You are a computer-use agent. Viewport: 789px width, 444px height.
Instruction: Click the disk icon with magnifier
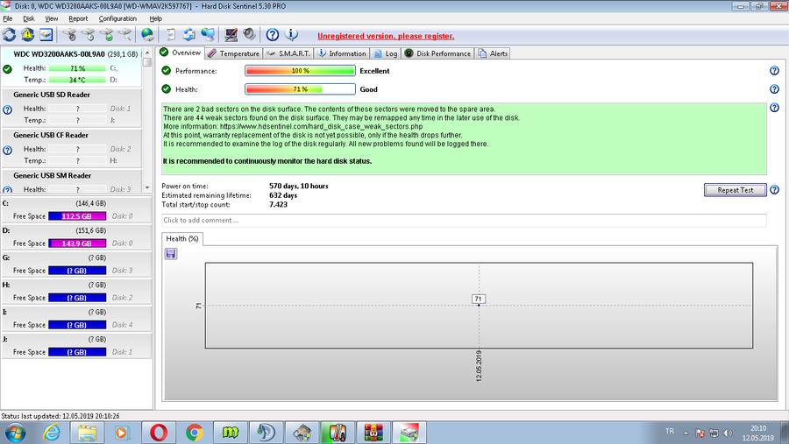coord(124,35)
